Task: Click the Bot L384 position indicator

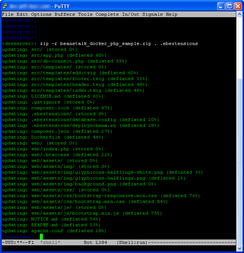Action: coord(95,242)
